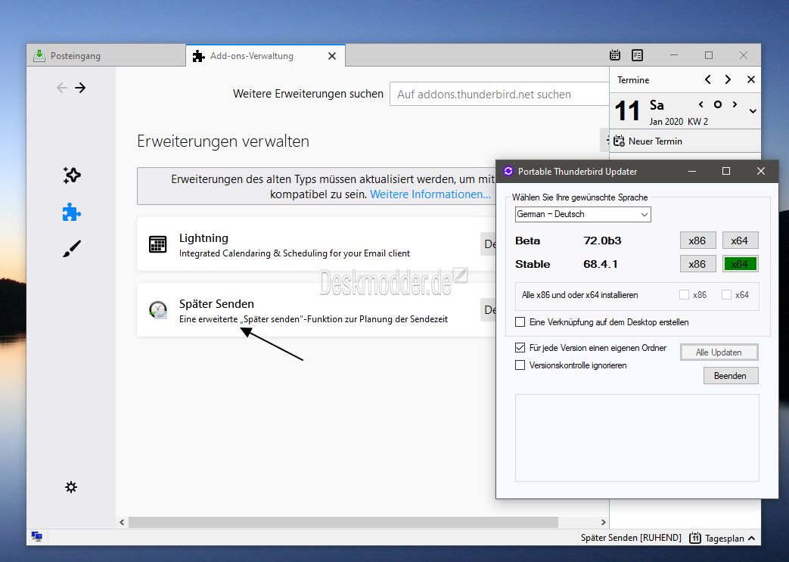Go to previous day beside date
The image size is (789, 562).
pyautogui.click(x=701, y=104)
